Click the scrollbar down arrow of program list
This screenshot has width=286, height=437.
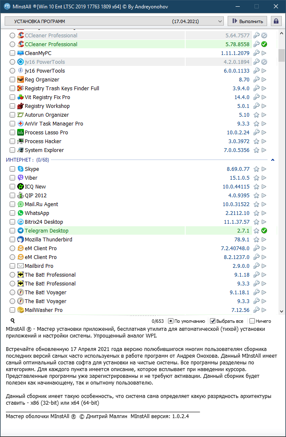point(281,311)
